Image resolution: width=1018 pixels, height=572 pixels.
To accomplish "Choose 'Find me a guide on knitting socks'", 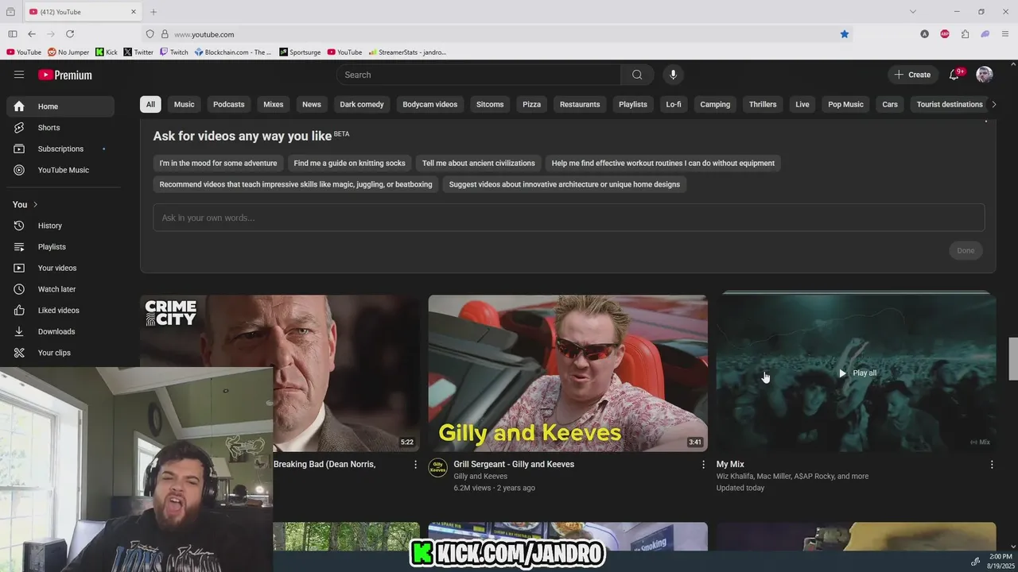I will 350,164.
